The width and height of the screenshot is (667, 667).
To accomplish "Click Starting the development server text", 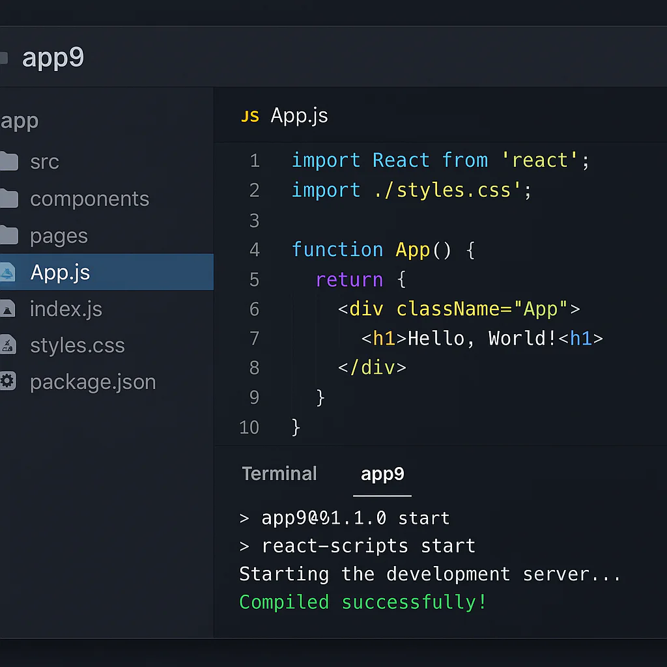I will (430, 574).
